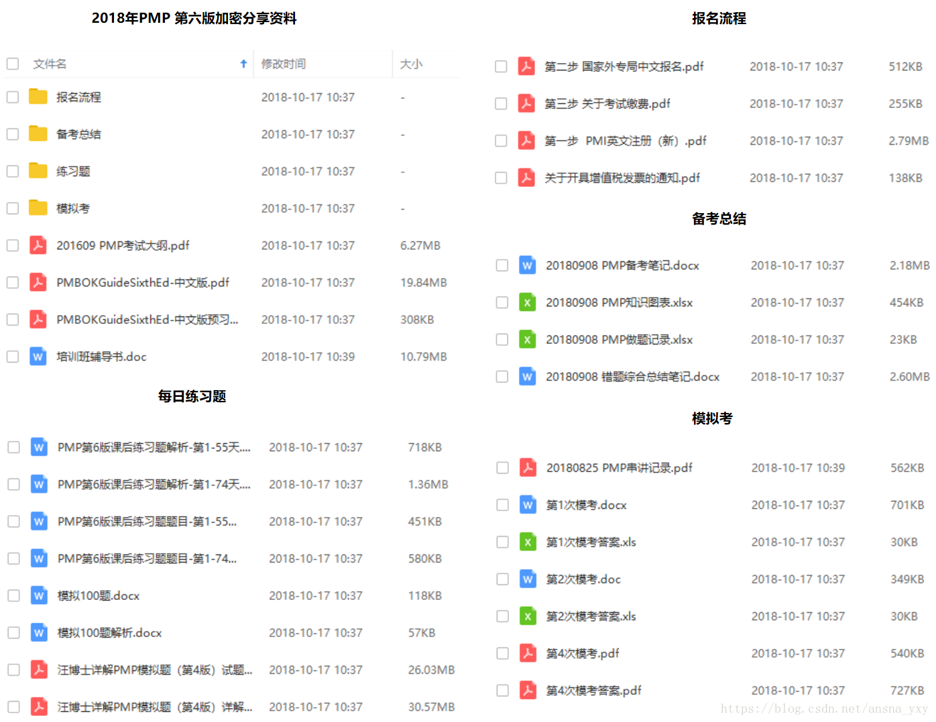Screen dimensions: 936x722
Task: Click PDF icon of 关于开具增值税发票的通知.pdf
Action: pyautogui.click(x=526, y=178)
